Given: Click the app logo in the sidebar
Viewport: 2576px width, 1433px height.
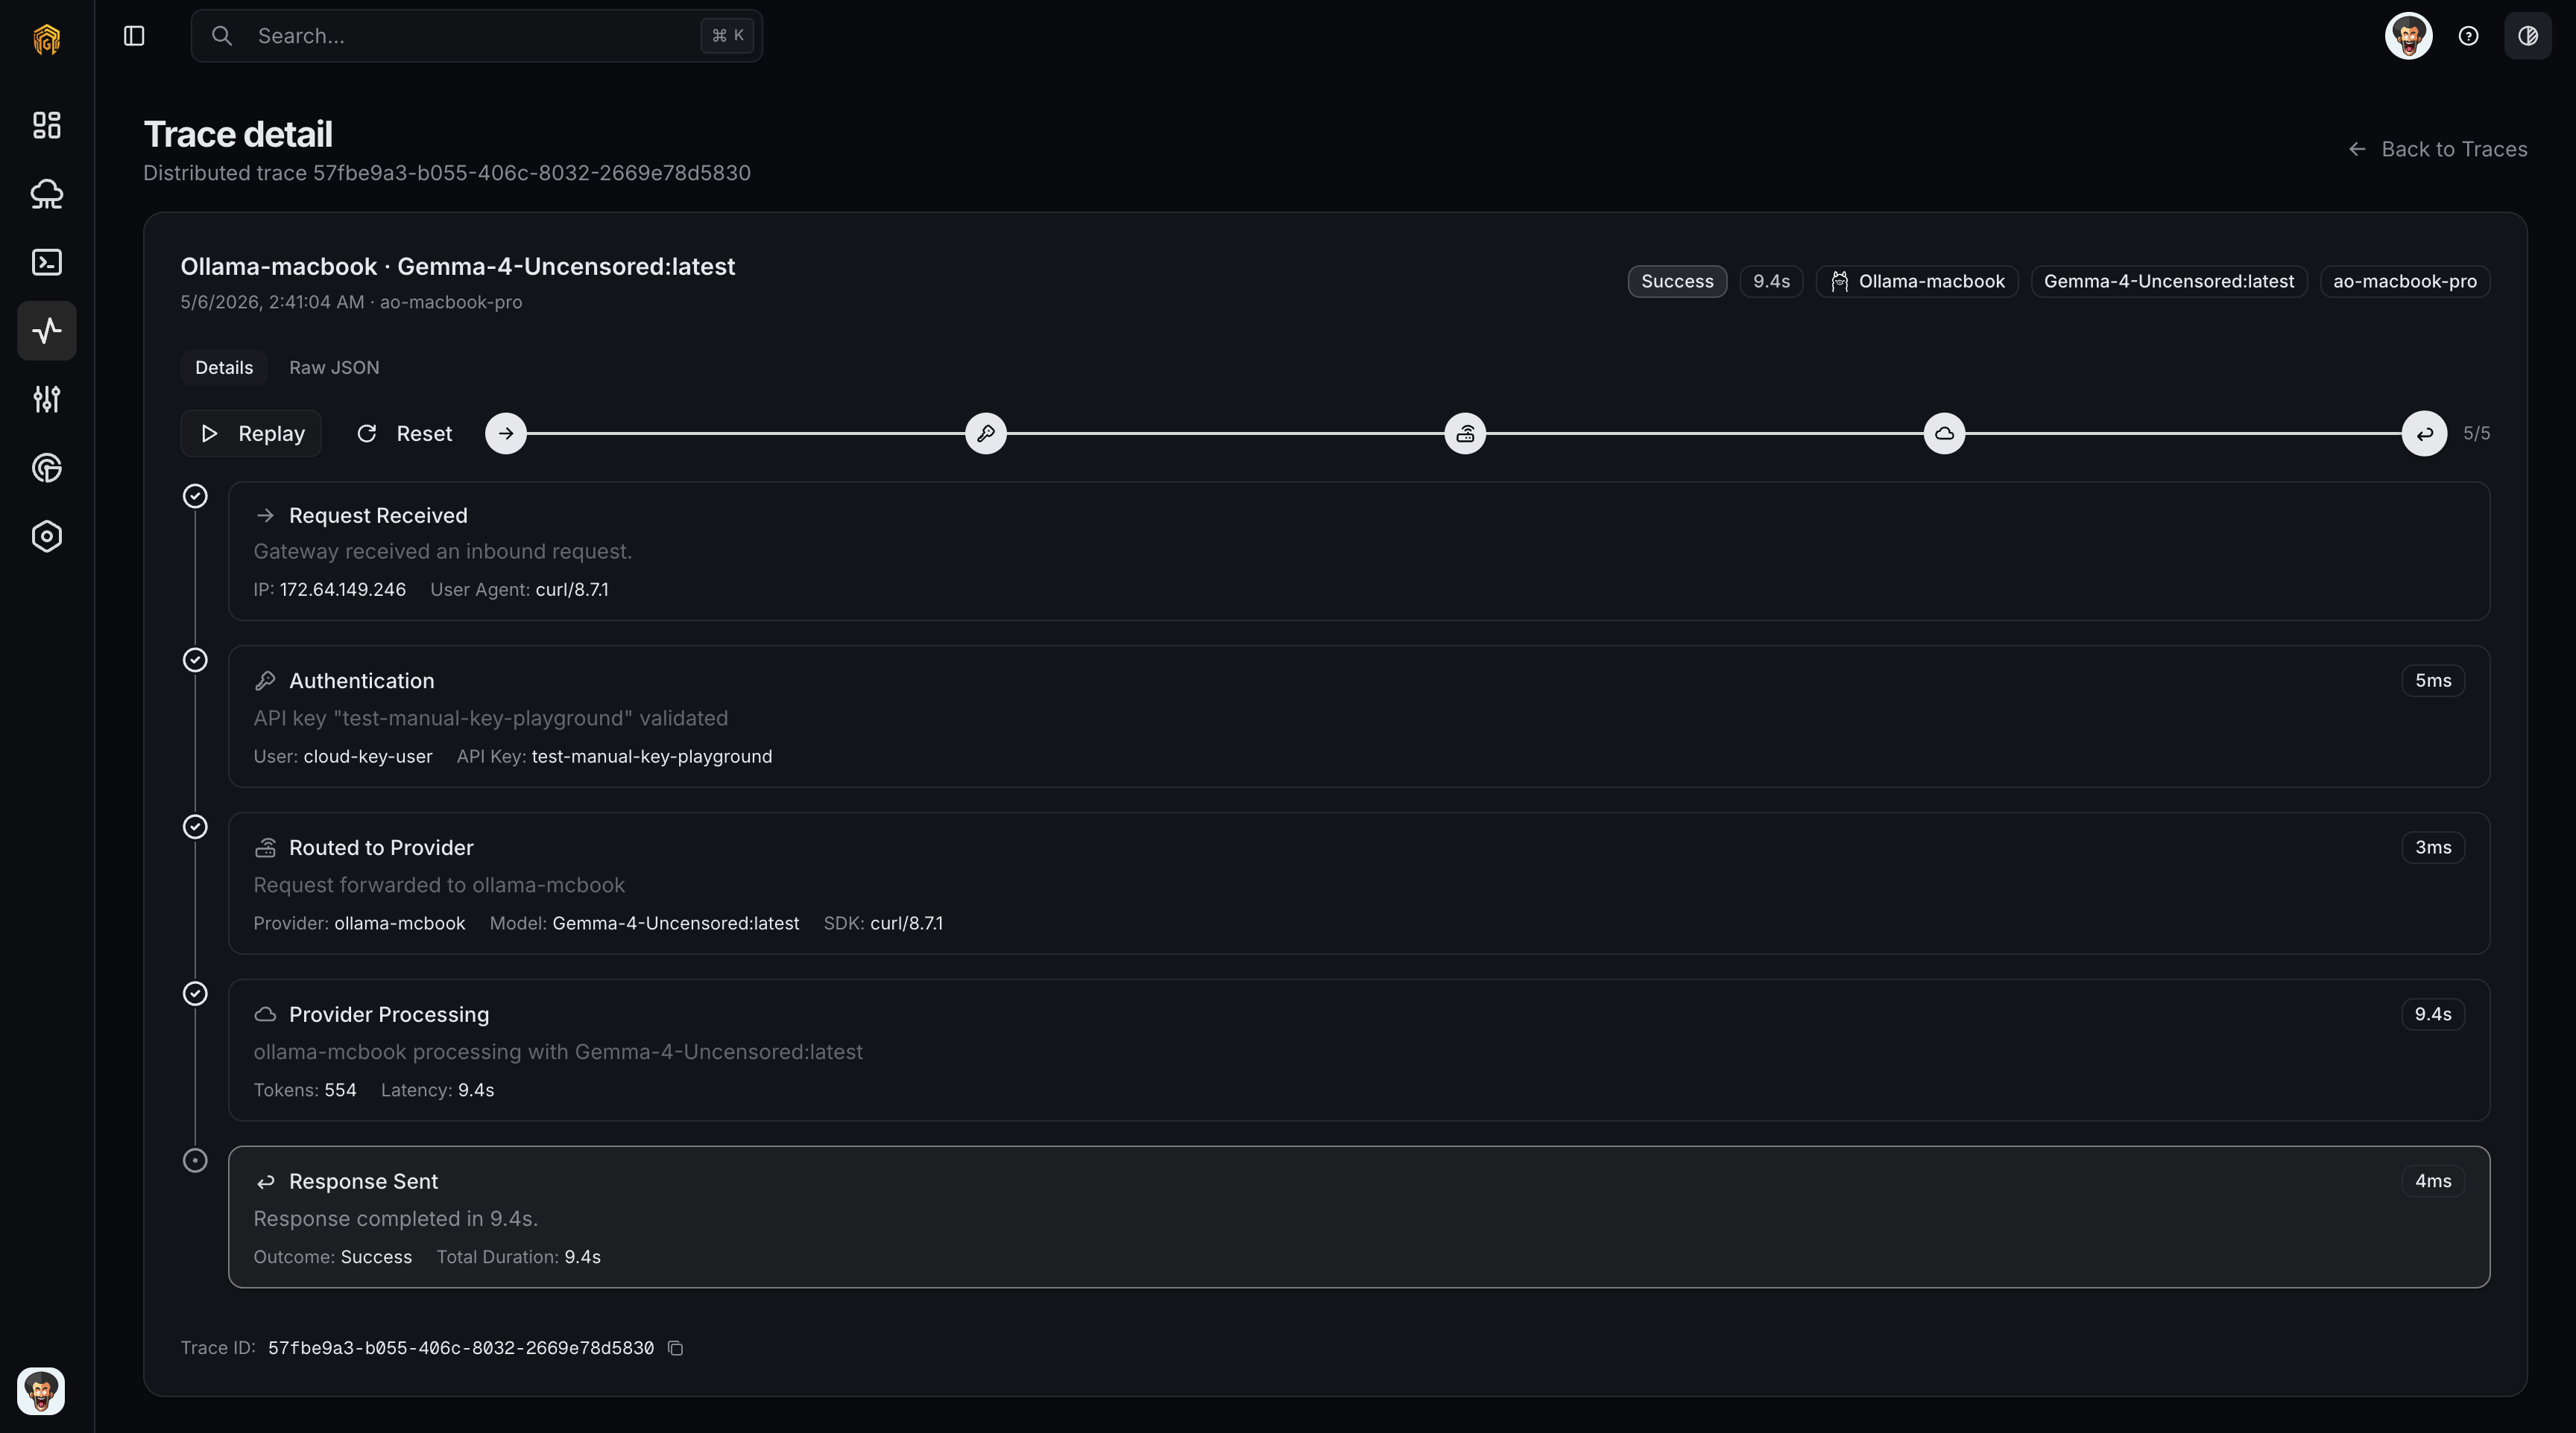Looking at the screenshot, I should coord(47,39).
